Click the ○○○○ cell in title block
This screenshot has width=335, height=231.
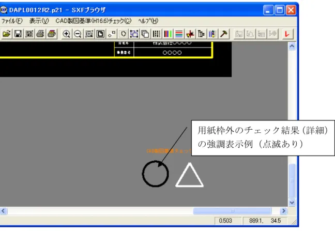[x=172, y=53]
